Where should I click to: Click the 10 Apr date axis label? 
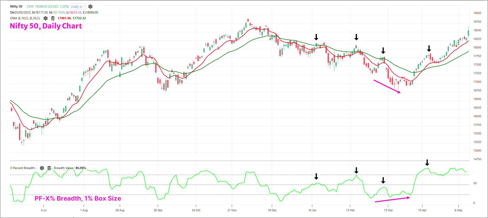coord(422,210)
